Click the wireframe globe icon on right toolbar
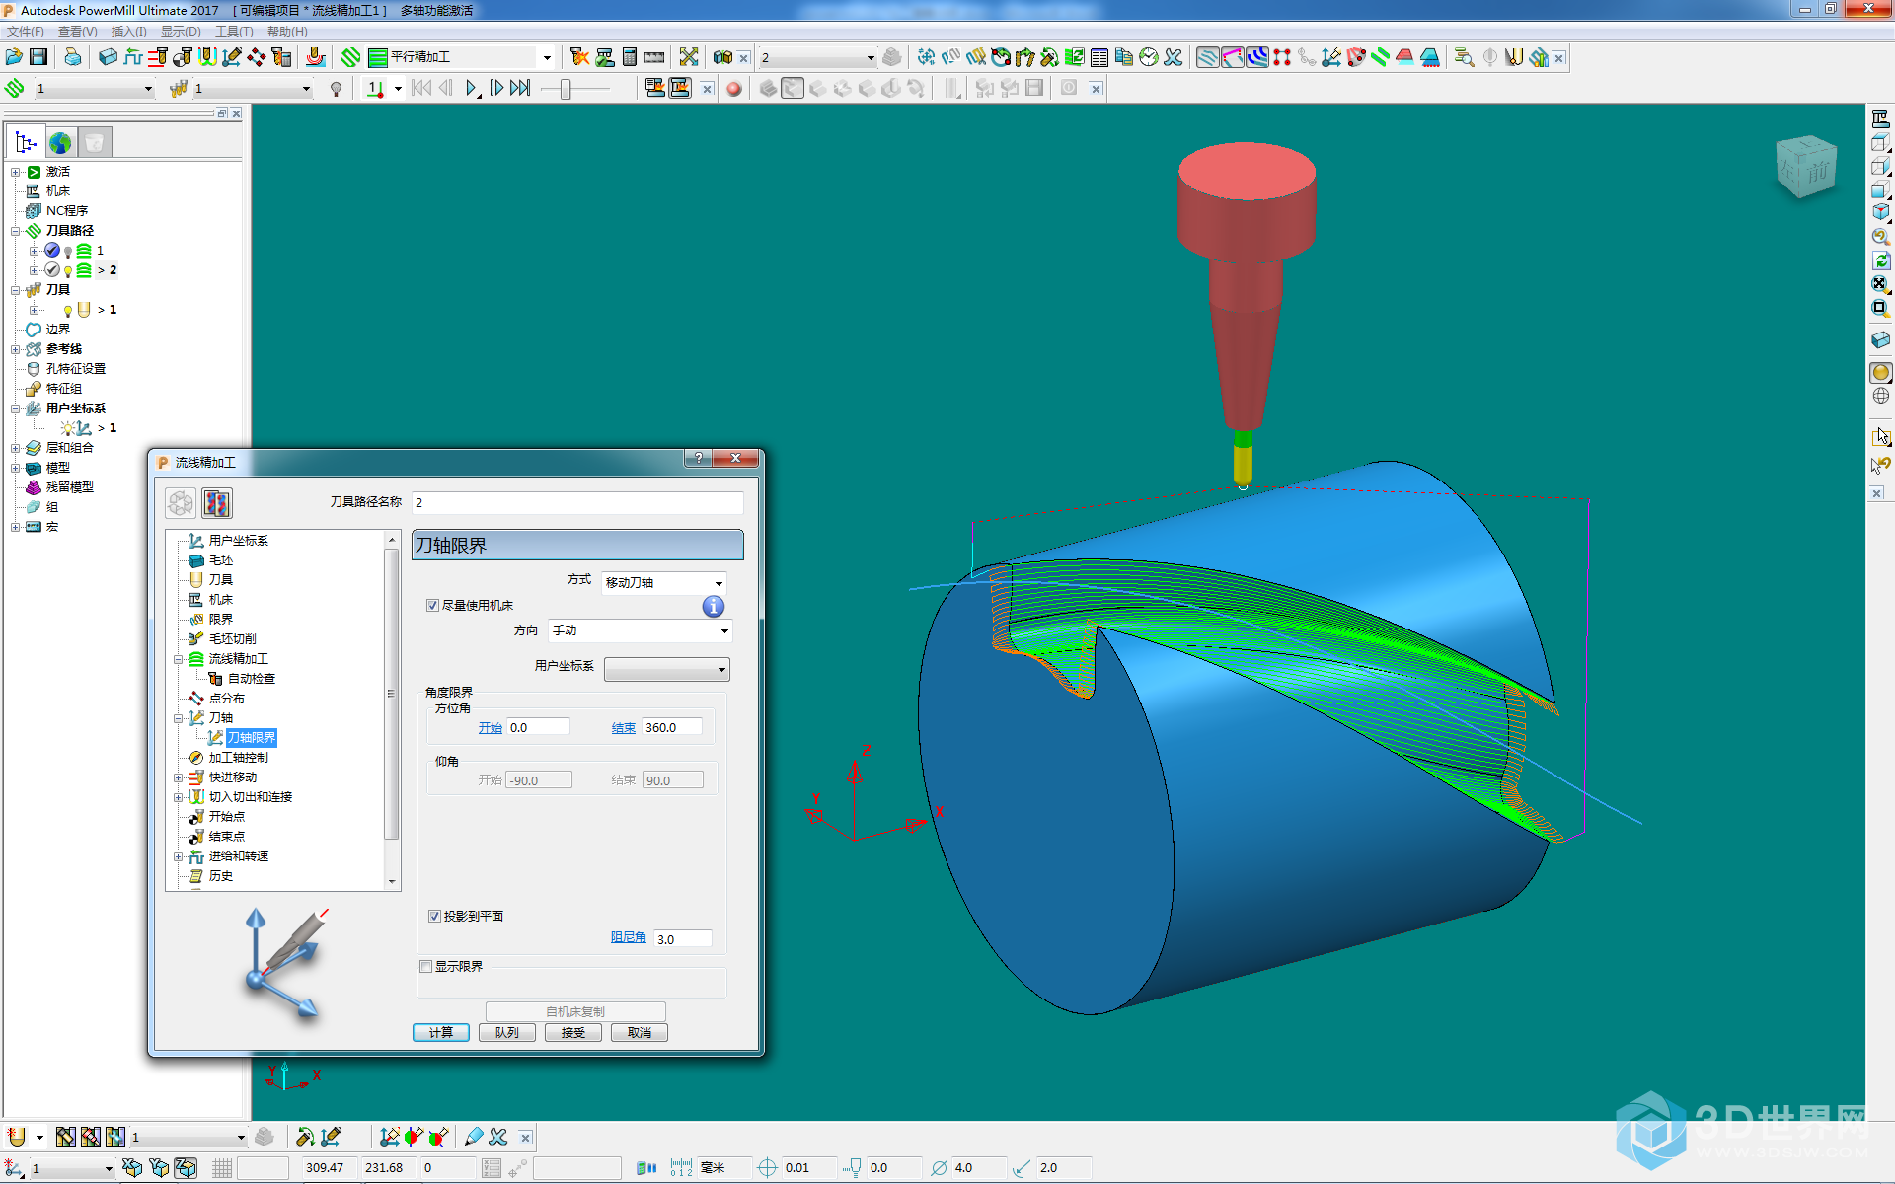The image size is (1895, 1184). (1881, 396)
